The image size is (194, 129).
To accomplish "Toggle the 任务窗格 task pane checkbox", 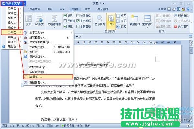I will click(x=78, y=16).
